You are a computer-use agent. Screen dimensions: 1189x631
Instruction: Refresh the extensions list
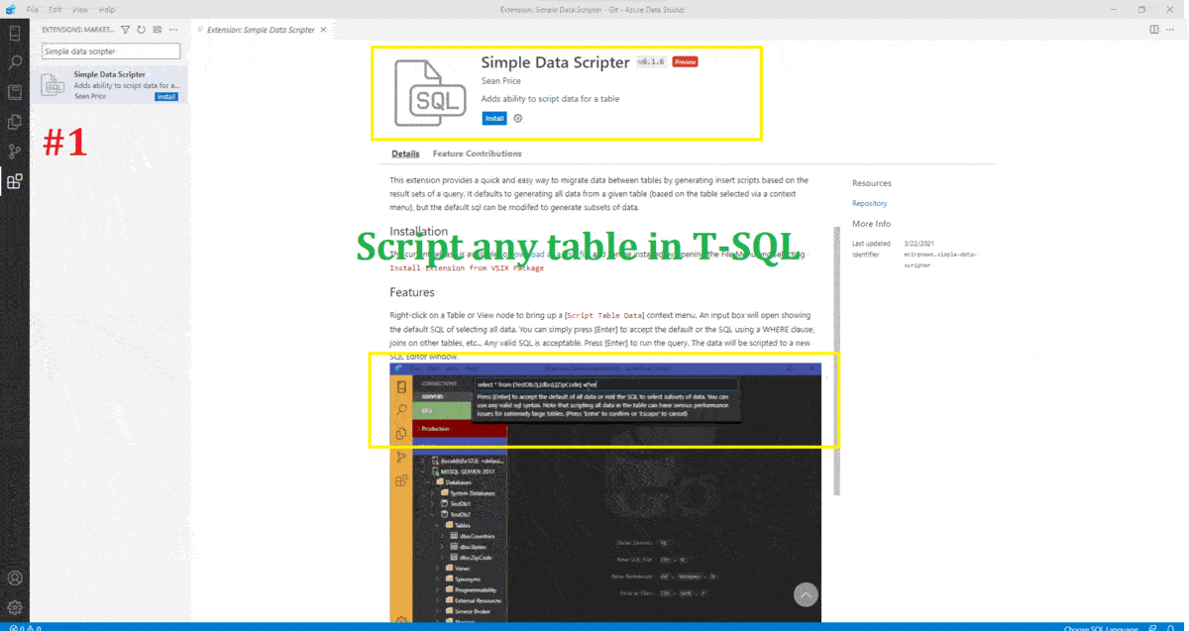tap(142, 30)
